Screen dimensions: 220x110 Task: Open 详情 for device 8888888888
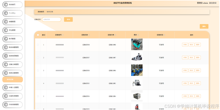point(185,45)
